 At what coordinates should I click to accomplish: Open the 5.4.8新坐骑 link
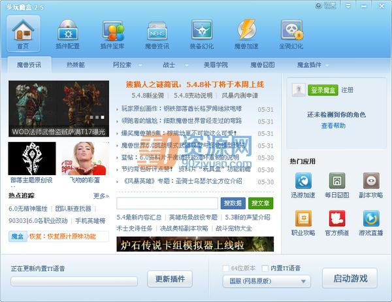[148, 95]
